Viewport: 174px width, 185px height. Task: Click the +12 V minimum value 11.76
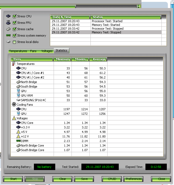tap(66, 136)
